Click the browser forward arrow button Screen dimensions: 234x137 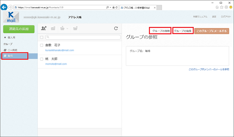click(x=10, y=7)
